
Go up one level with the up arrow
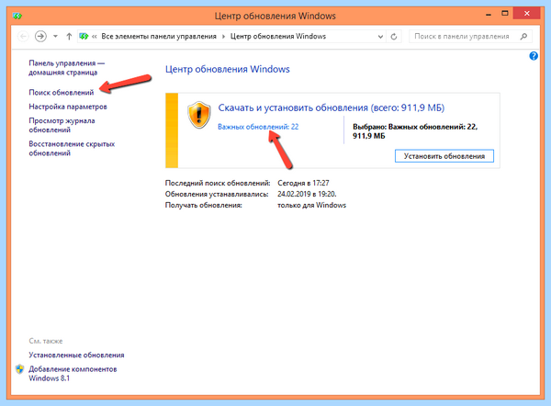coord(69,36)
